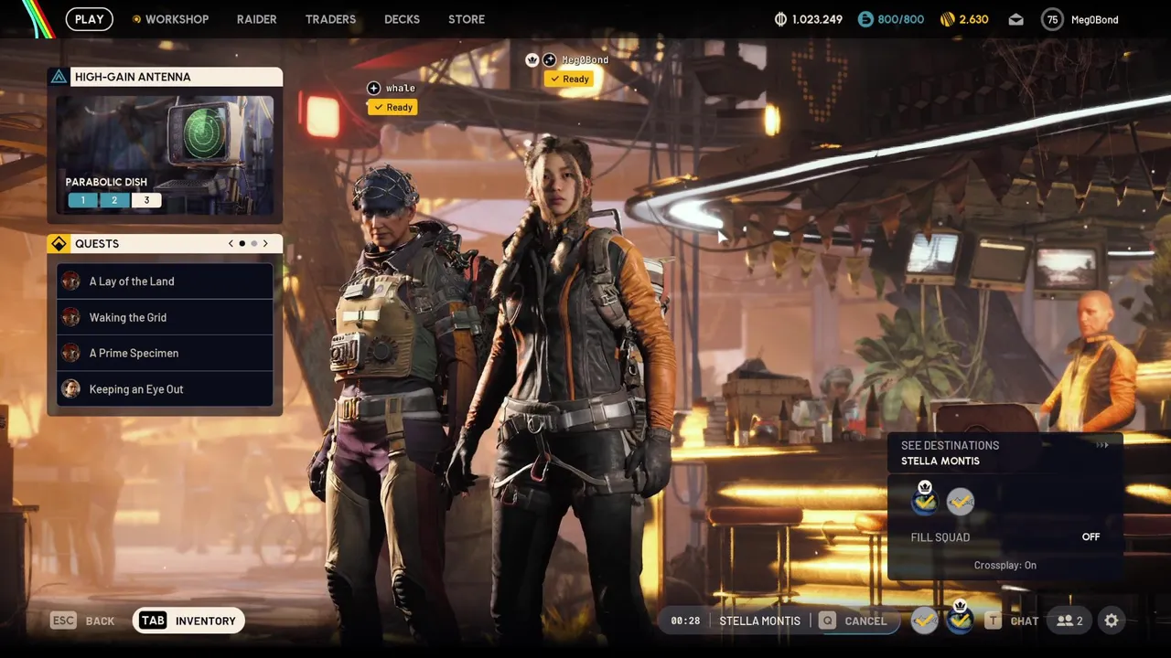The width and height of the screenshot is (1171, 658).
Task: Select Parabolic Dish stage 1
Action: [82, 200]
